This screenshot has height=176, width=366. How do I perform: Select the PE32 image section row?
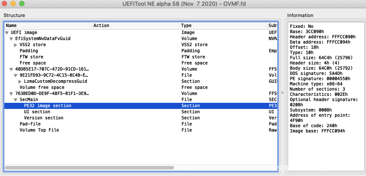(x=47, y=106)
